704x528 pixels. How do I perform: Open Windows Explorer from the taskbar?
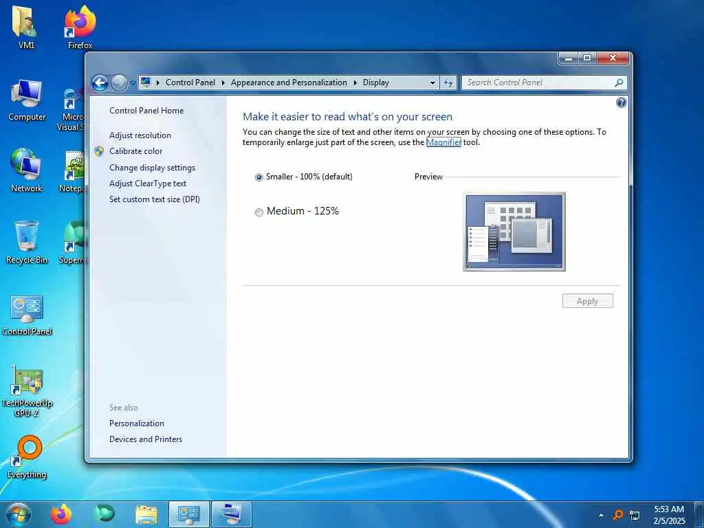(x=146, y=514)
